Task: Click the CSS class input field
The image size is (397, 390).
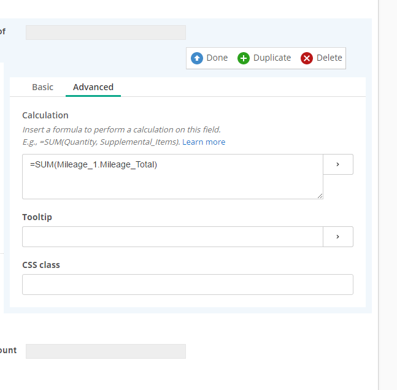Action: (187, 285)
